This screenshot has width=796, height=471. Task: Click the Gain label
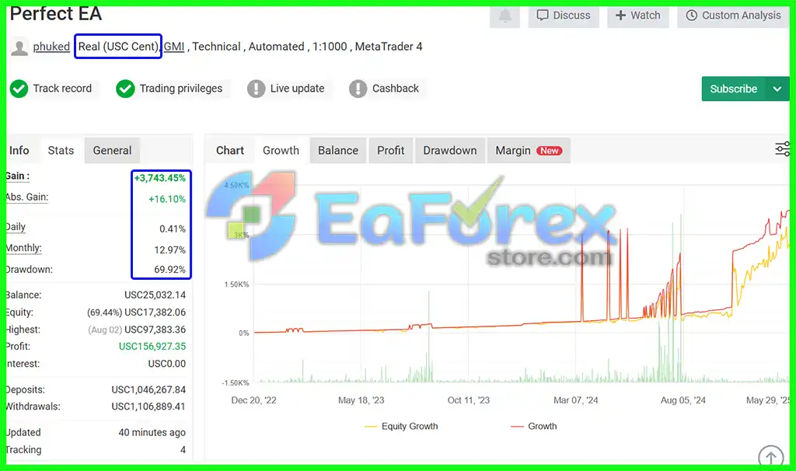point(18,176)
